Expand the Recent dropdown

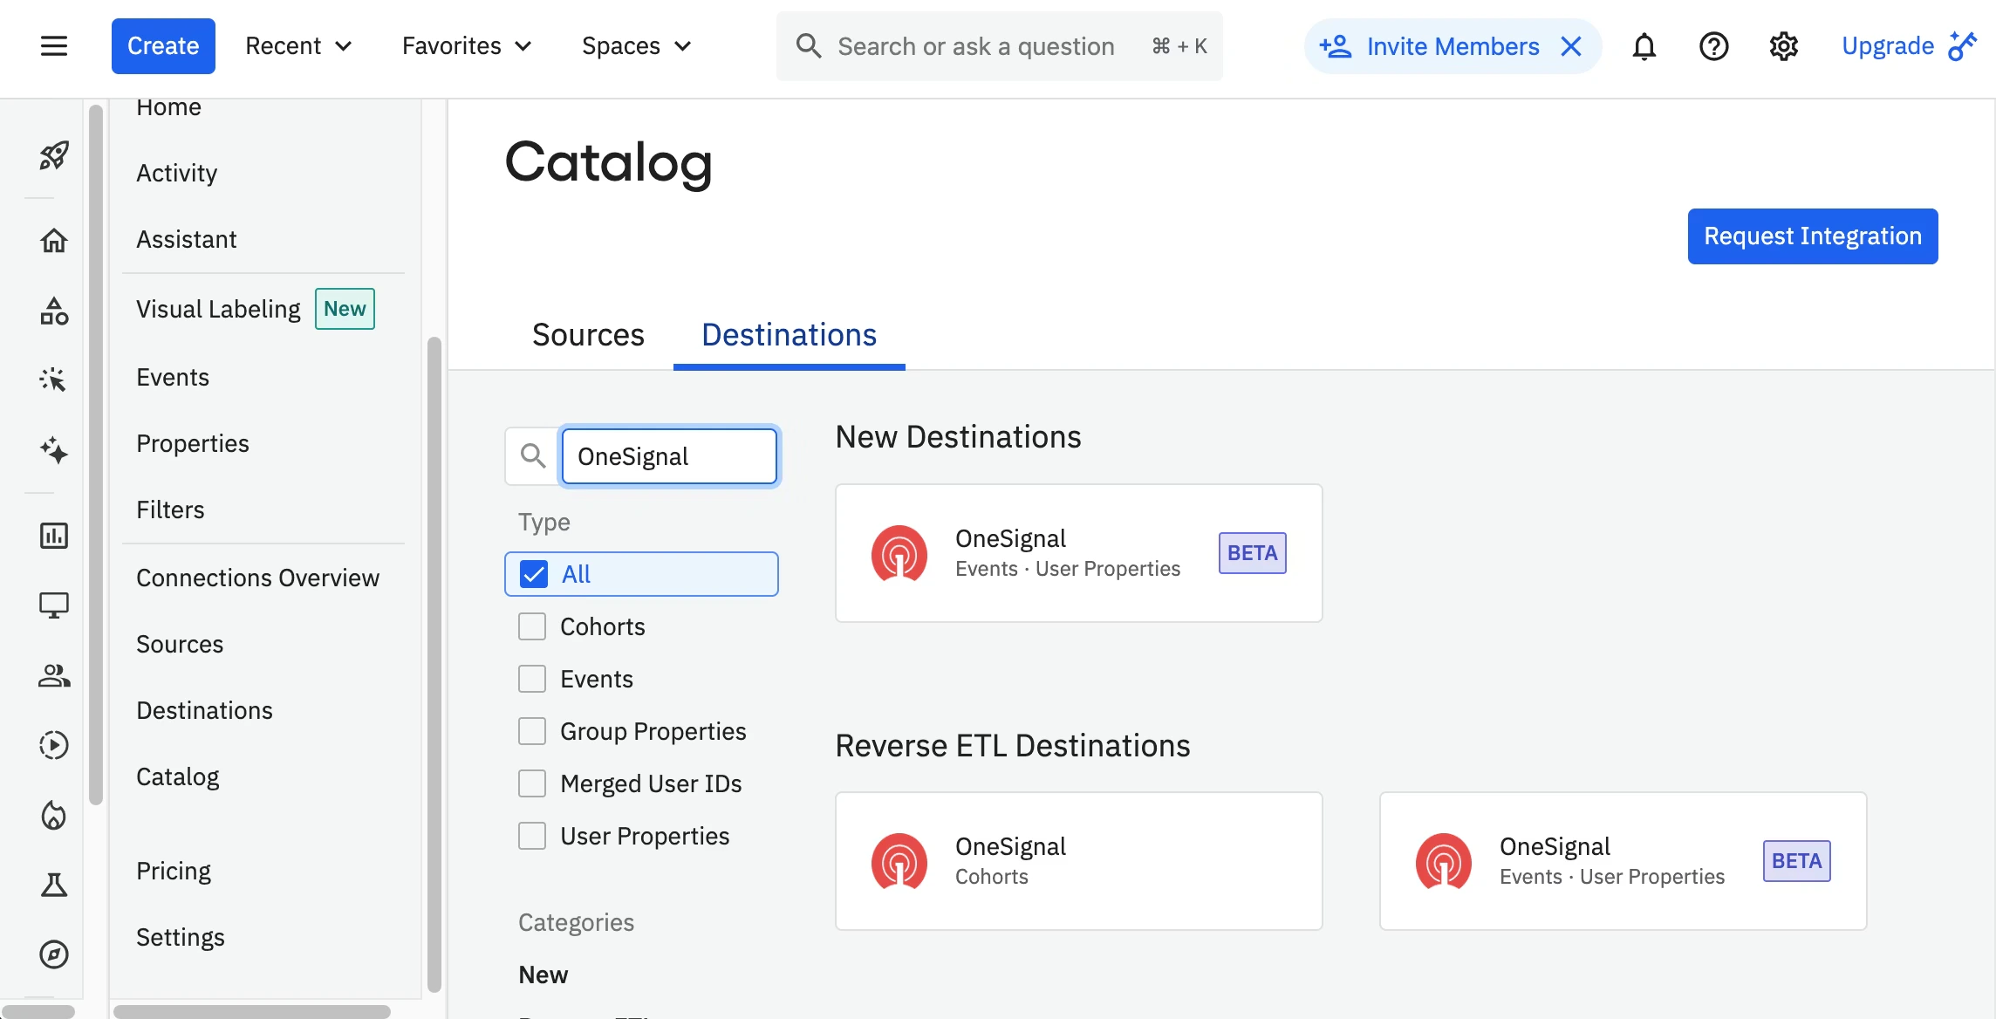(298, 45)
